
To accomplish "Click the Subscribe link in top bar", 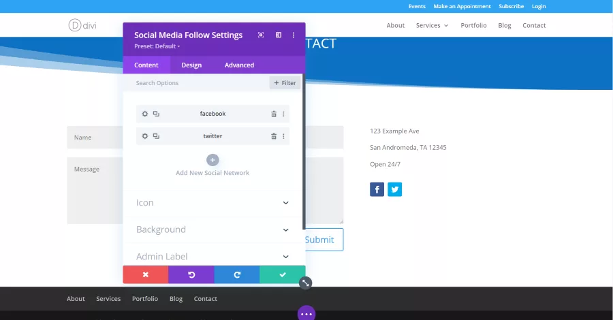I will pos(511,6).
